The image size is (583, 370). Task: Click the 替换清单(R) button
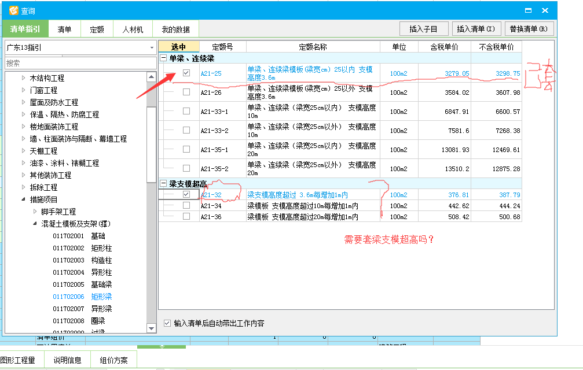[529, 29]
